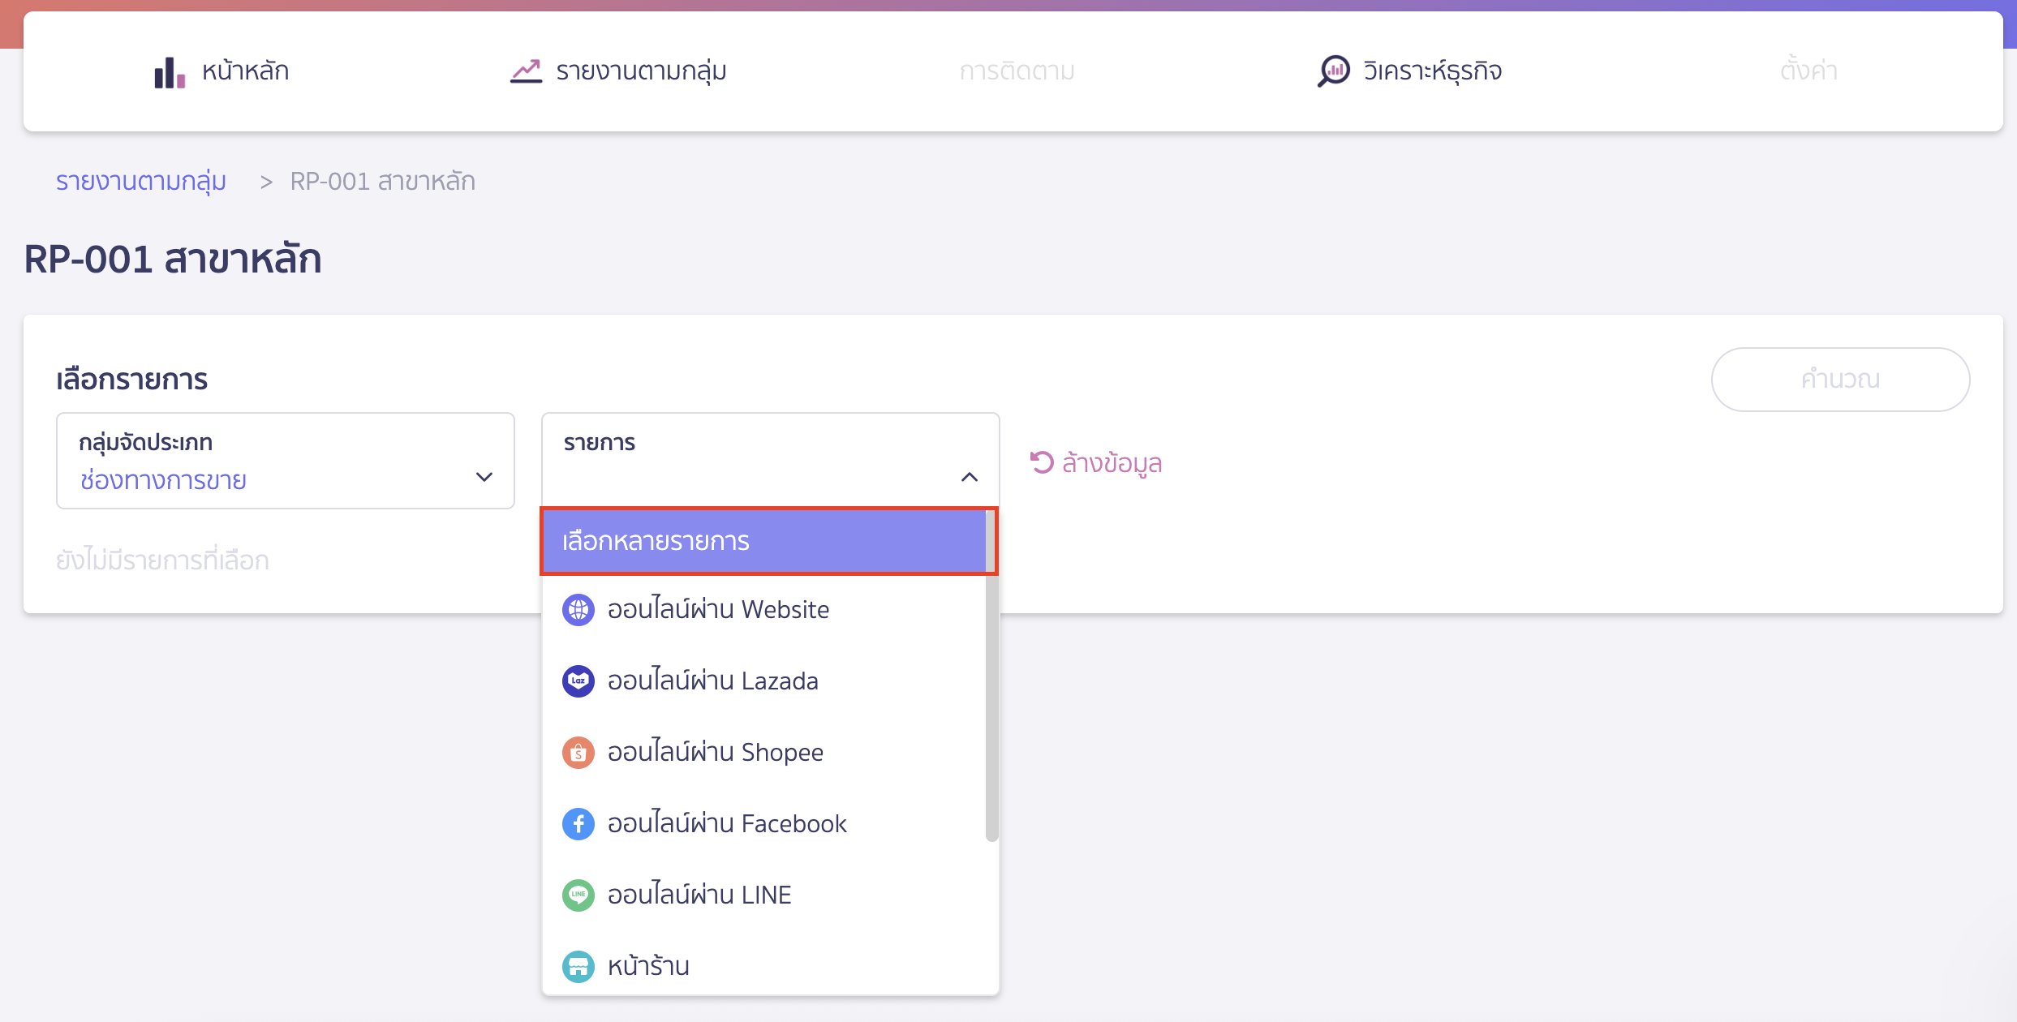Open the หน้าหลัก navigation tab
The image size is (2017, 1022).
point(244,71)
